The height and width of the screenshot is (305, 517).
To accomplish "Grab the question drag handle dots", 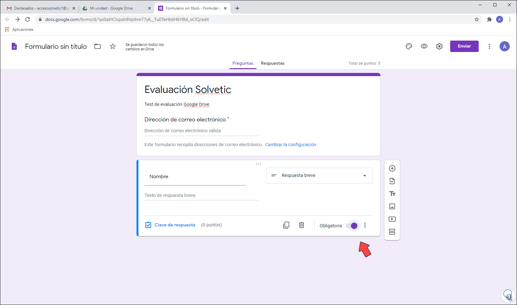I will [x=258, y=164].
